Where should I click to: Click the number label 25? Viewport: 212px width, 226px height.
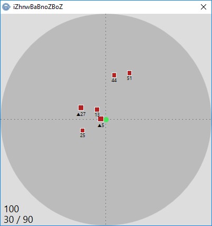click(82, 135)
